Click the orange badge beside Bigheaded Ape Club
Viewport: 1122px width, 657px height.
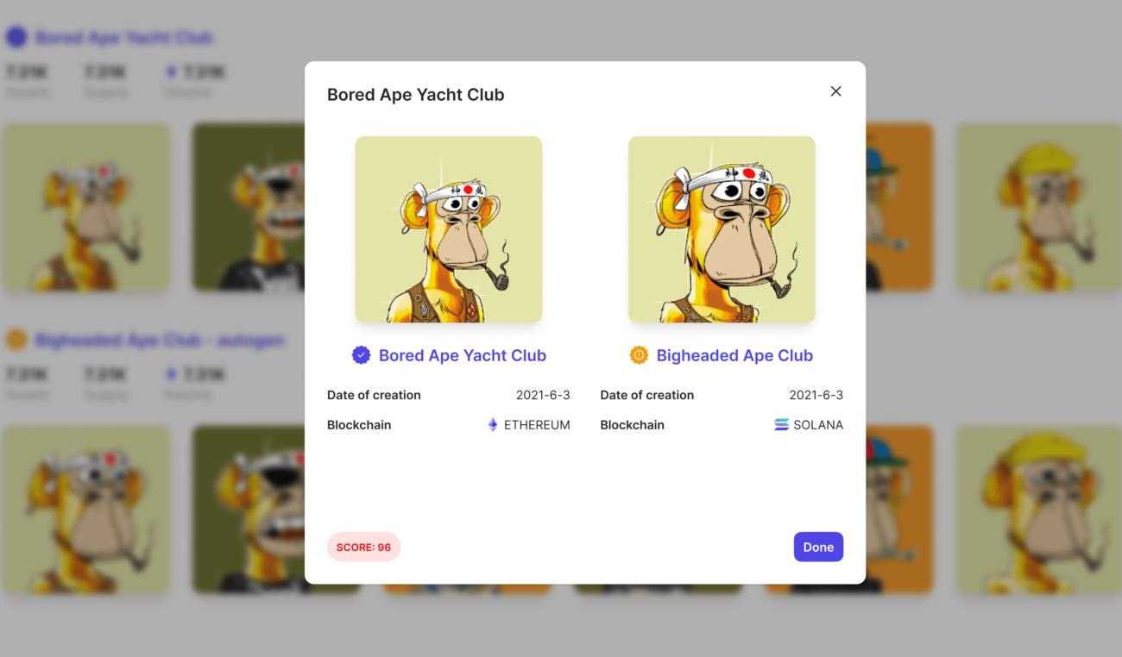[639, 355]
